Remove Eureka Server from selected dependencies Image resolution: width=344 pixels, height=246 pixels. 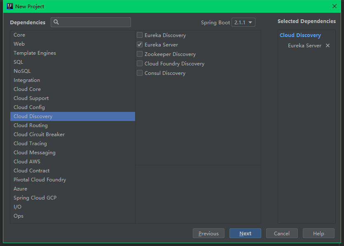pos(328,46)
